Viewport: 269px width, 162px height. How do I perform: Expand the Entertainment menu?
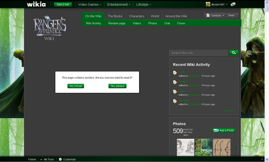click(119, 5)
